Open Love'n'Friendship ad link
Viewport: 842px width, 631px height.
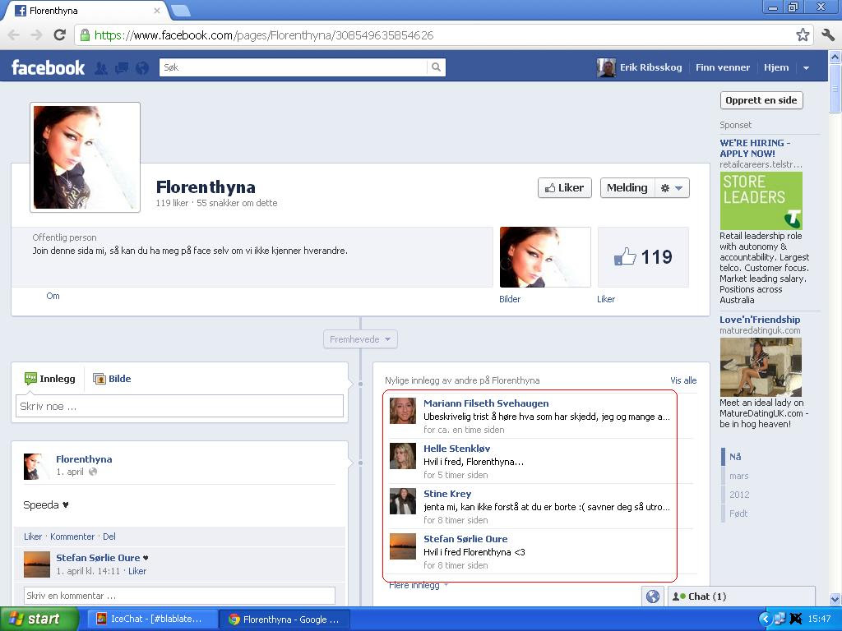coord(760,320)
